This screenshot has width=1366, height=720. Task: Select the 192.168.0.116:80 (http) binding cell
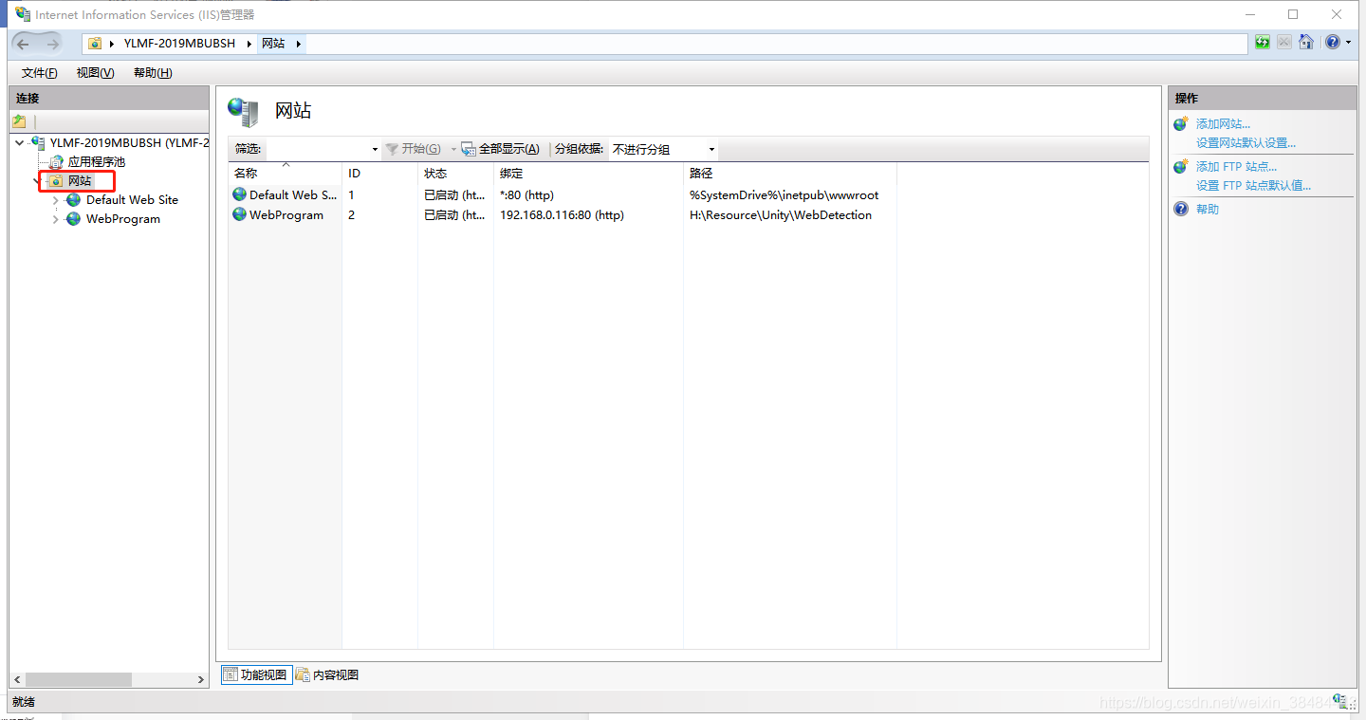(562, 215)
